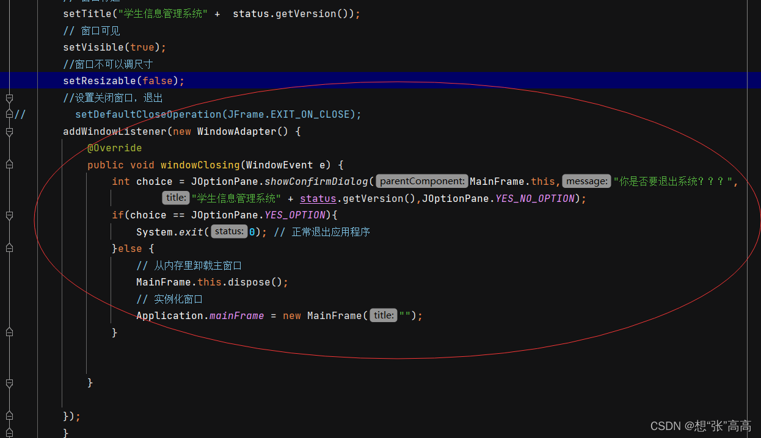Viewport: 761px width, 438px height.
Task: Click the "你是否要退出系统？？？" string
Action: (x=673, y=181)
